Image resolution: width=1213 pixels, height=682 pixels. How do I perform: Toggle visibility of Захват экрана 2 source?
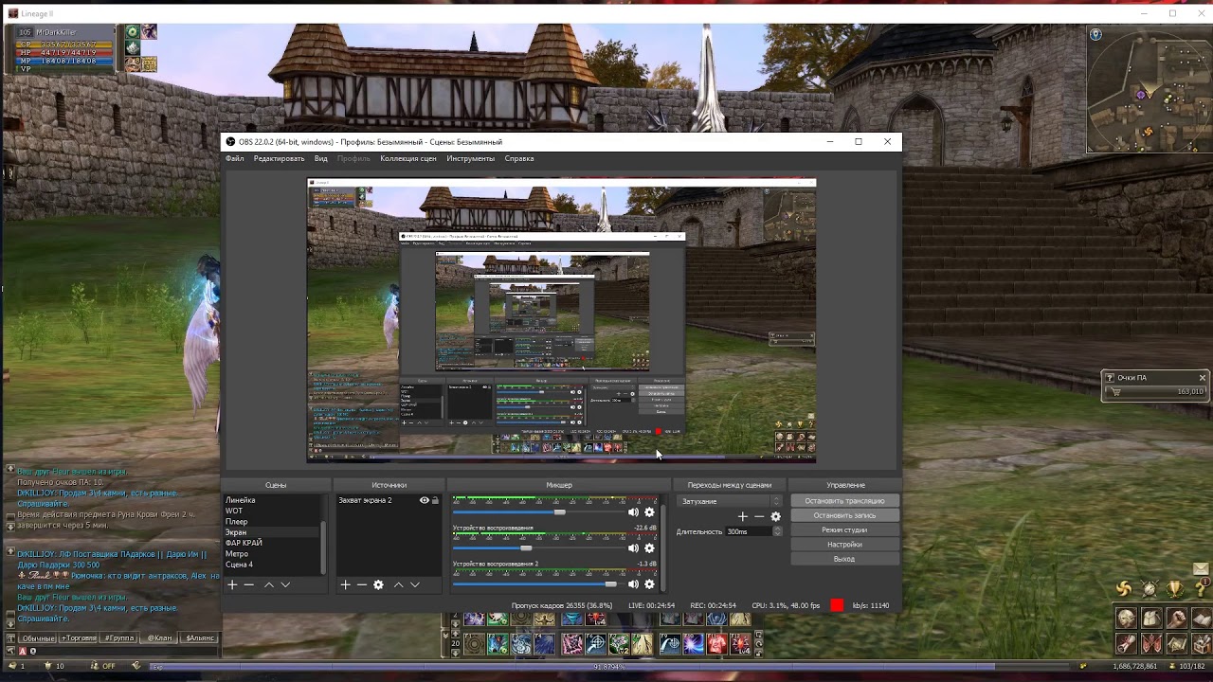click(x=425, y=500)
